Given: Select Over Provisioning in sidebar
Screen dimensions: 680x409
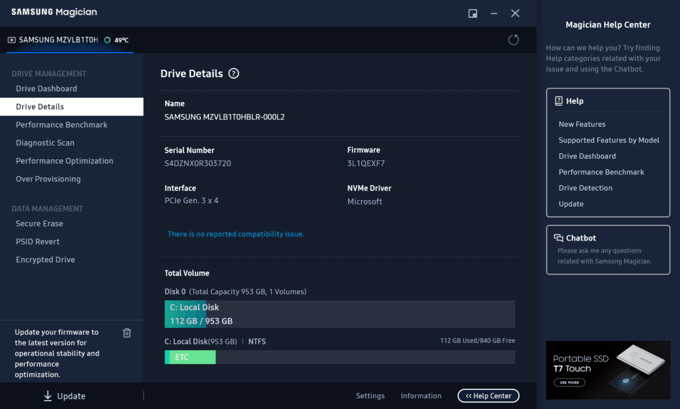Looking at the screenshot, I should (48, 179).
